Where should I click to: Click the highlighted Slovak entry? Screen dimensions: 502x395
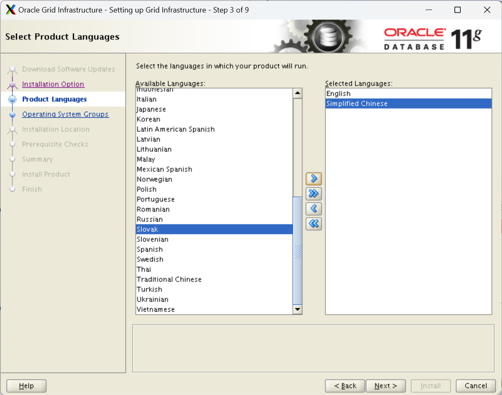pyautogui.click(x=214, y=229)
